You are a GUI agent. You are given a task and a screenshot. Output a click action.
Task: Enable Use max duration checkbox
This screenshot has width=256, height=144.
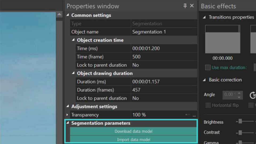pos(208,67)
